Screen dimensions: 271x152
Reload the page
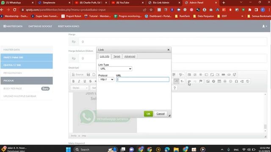15,10
